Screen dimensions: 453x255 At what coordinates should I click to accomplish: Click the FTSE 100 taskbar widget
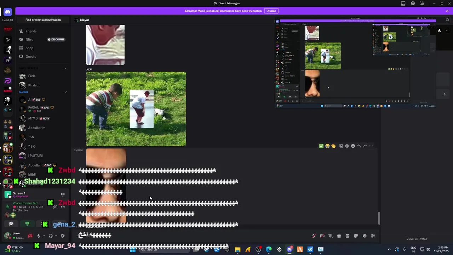14,249
